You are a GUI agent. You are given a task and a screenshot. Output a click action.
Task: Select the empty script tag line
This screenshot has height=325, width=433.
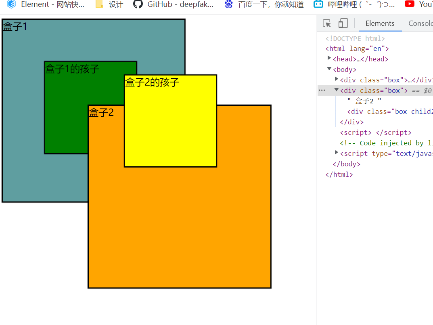click(376, 133)
